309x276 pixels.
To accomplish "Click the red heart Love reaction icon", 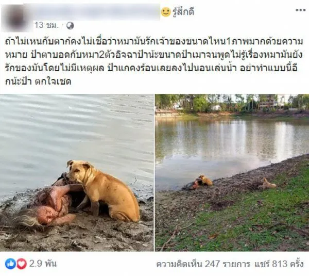I will click(21, 264).
